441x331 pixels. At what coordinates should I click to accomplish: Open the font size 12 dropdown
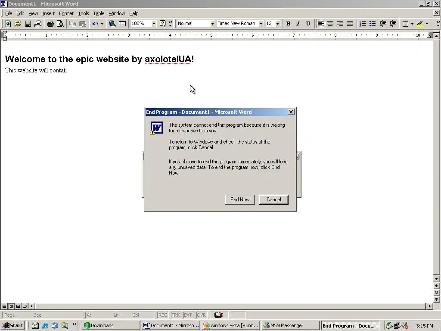[x=278, y=24]
